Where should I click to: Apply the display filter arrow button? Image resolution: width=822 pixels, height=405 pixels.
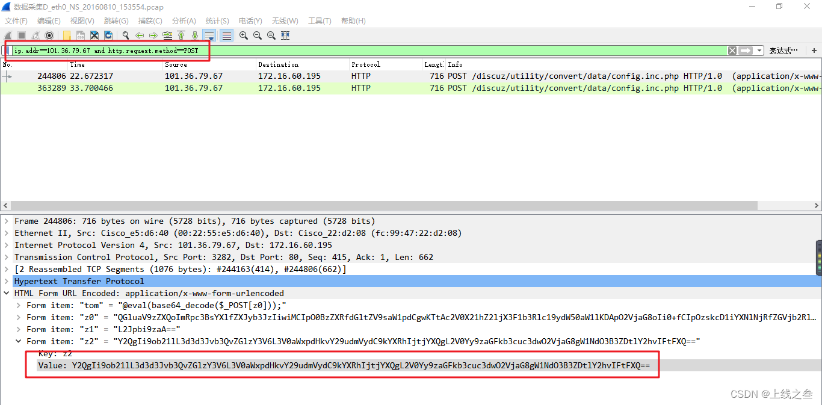click(746, 51)
